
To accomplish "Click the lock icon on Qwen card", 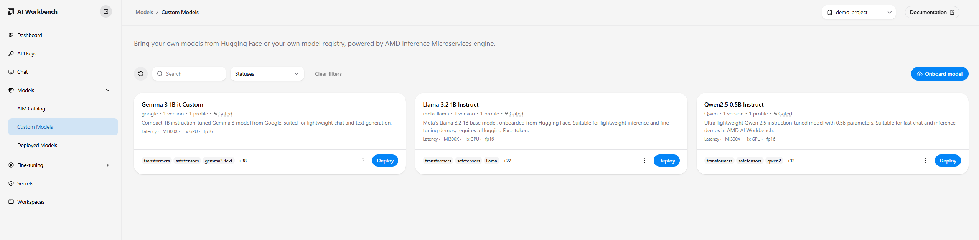I will [775, 114].
